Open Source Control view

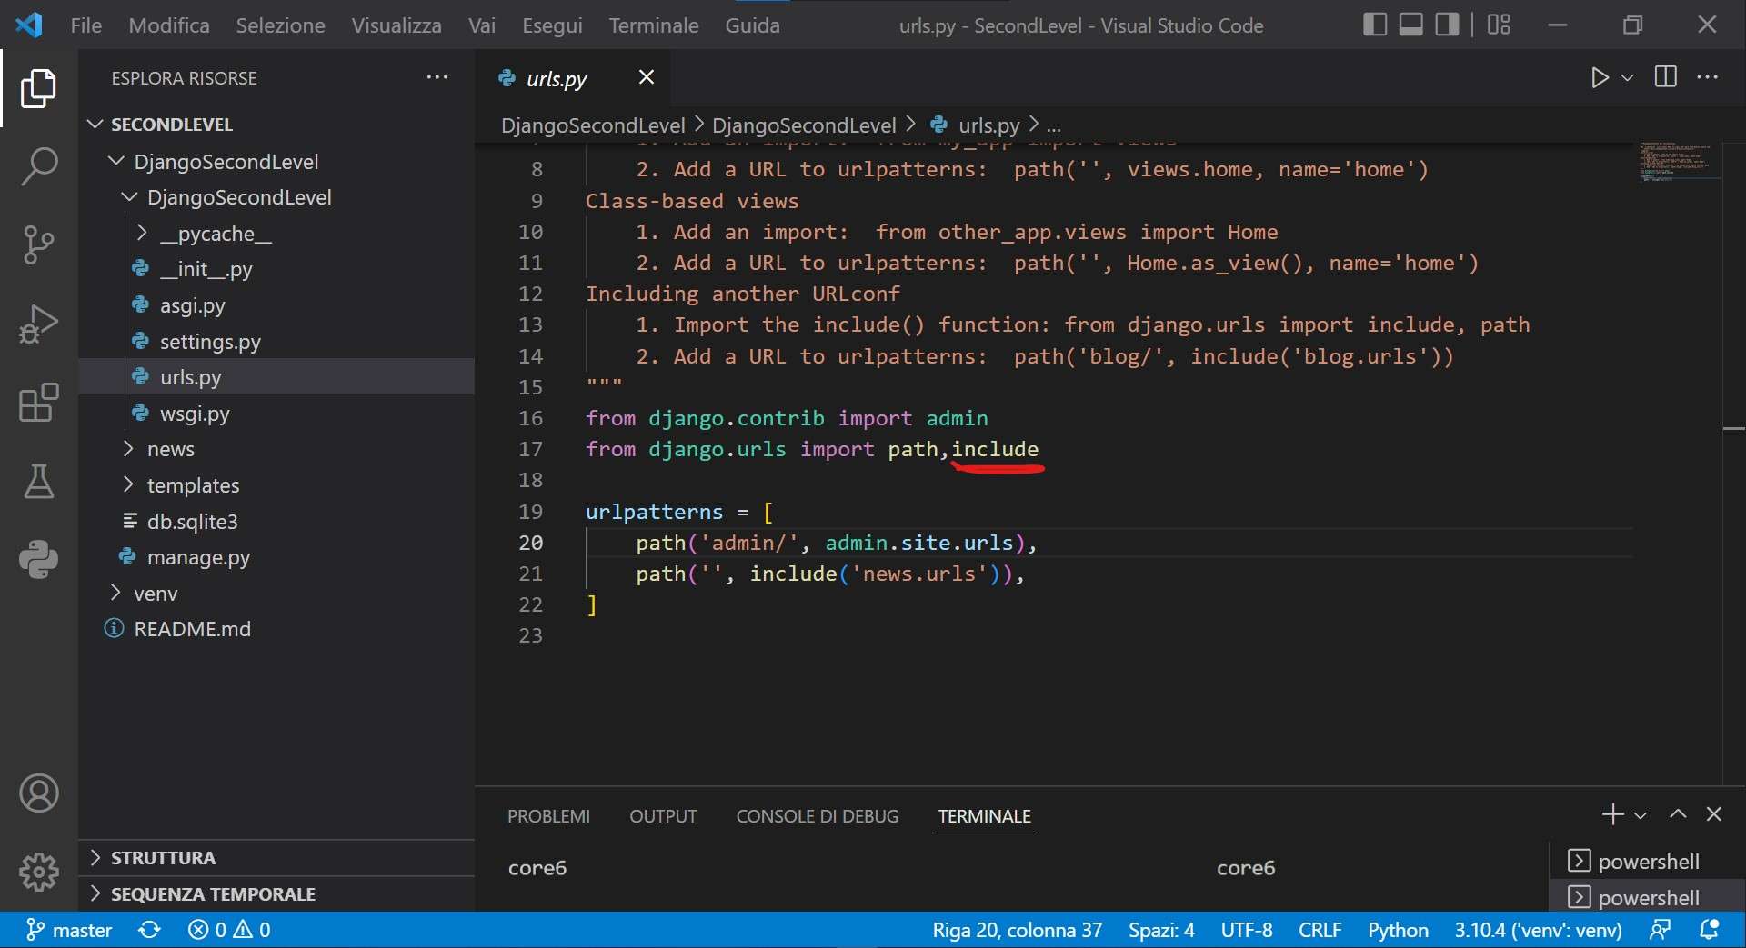38,244
